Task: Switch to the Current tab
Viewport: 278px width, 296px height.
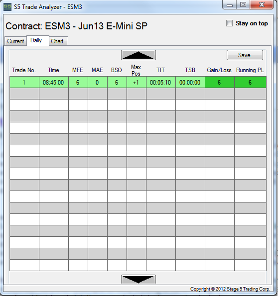Action: coord(16,41)
